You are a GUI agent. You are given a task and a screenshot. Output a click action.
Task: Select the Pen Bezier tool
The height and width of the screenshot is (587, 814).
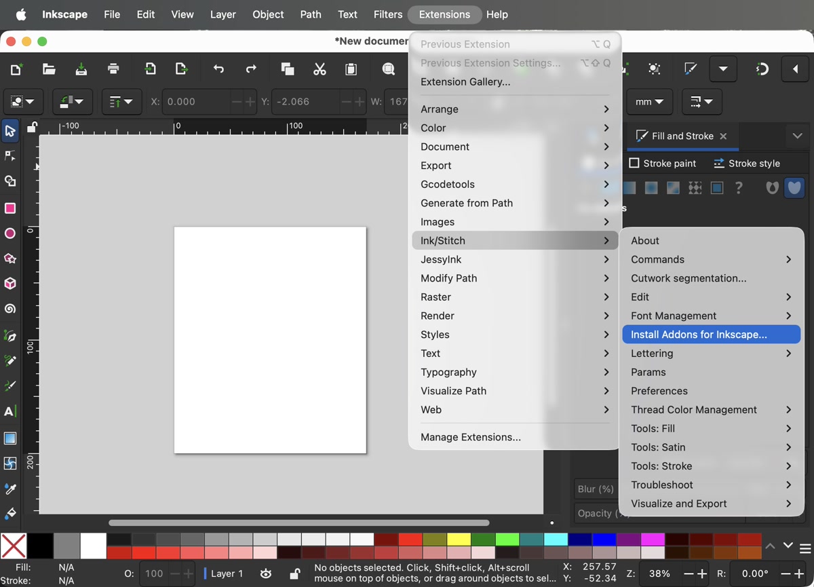coord(10,336)
